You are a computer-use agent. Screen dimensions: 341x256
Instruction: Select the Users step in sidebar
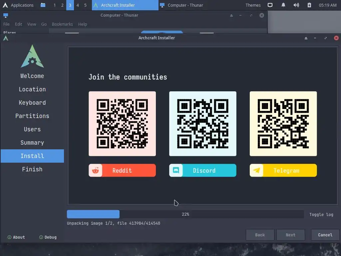point(32,129)
